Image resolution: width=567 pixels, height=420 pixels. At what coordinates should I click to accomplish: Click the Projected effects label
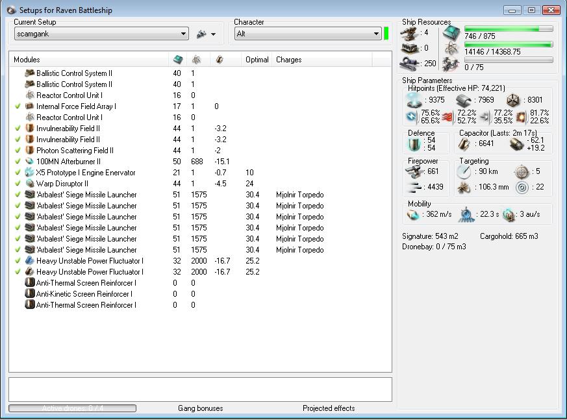tap(329, 408)
